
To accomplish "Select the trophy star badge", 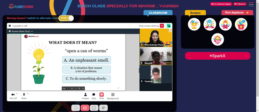I will [x=194, y=24].
